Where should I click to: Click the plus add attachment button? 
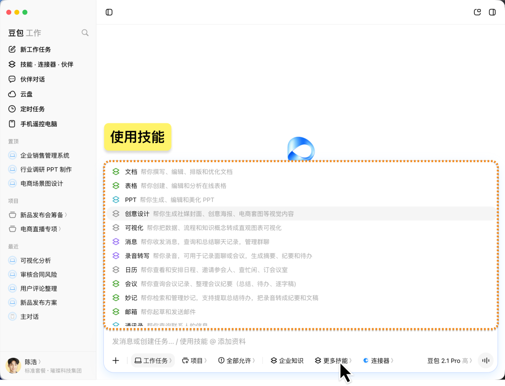coord(115,361)
